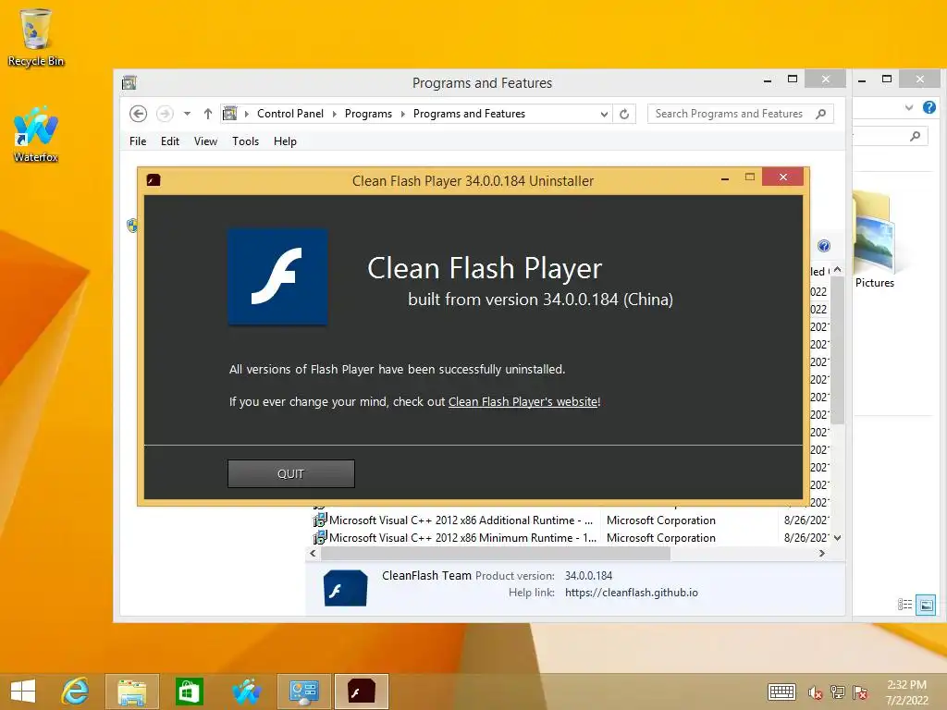
Task: Click the shield icon left of uninstaller
Action: (x=132, y=226)
